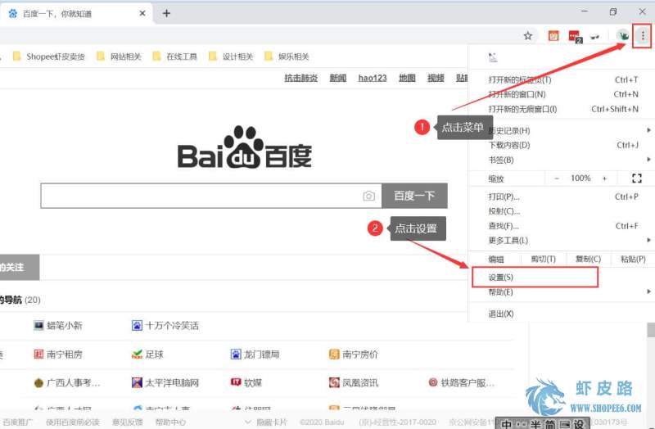655x429 pixels.
Task: Select 打印(P)... menu item
Action: pyautogui.click(x=562, y=196)
